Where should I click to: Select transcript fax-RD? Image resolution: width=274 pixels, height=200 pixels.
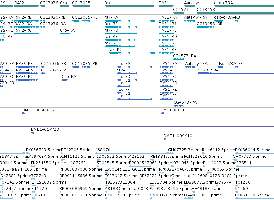tap(111, 30)
